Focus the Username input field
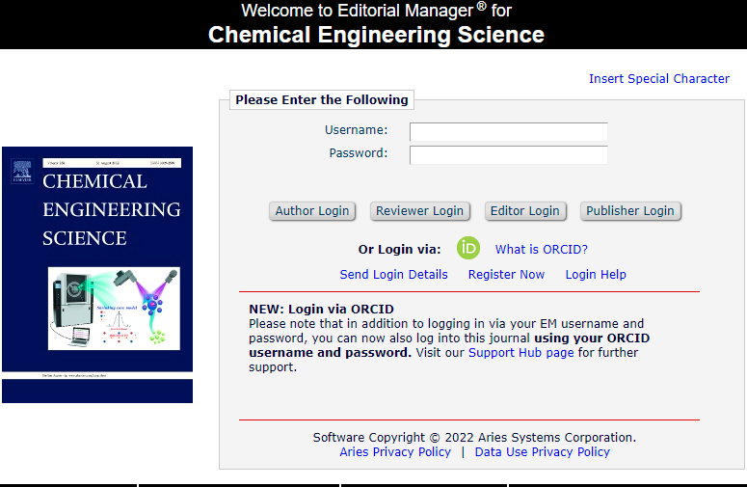Viewport: 747px width, 487px height. point(508,131)
